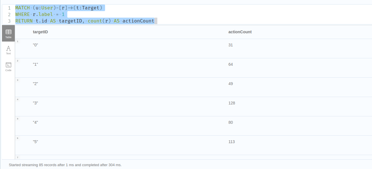The image size is (372, 169).
Task: Click the MATCH keyword in query line 1
Action: pos(22,8)
